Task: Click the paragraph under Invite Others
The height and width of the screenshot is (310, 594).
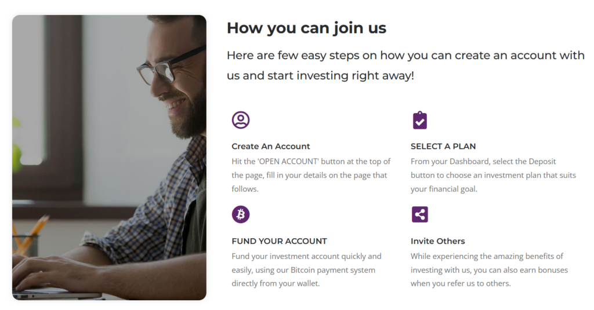Action: tap(488, 270)
